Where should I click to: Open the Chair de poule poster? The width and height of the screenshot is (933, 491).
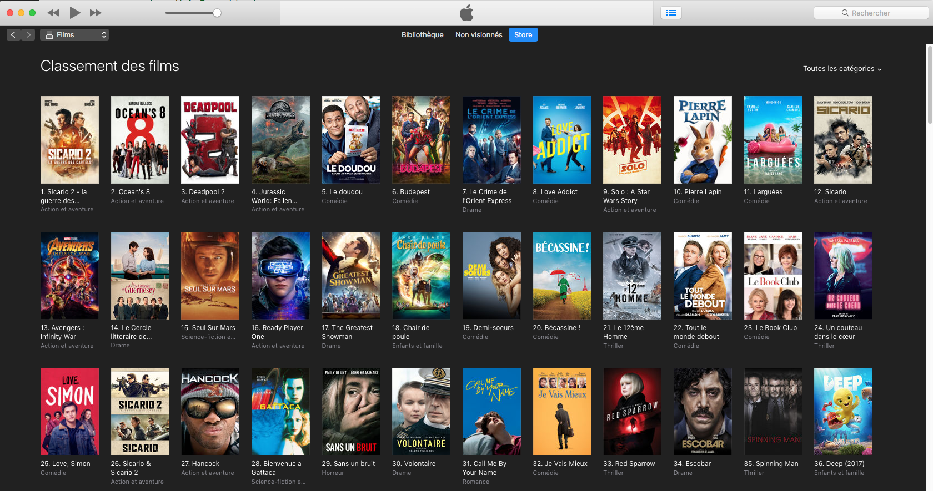(421, 276)
